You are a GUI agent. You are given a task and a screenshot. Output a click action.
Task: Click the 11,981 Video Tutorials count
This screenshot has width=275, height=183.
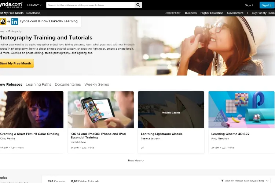click(85, 181)
